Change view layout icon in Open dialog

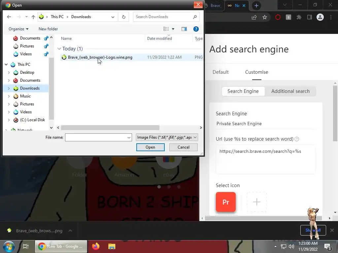click(166, 29)
